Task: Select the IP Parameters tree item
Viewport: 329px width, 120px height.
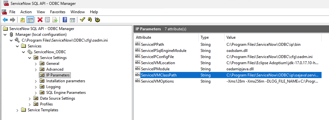Action: click(58, 75)
